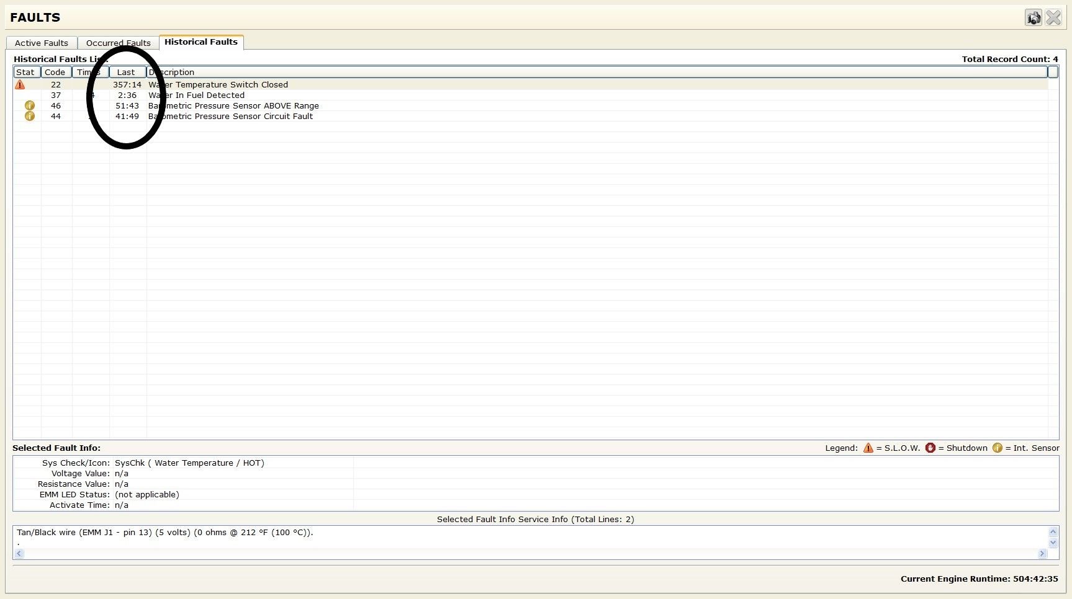The height and width of the screenshot is (599, 1072).
Task: Click Int. Sensor icon for code 46
Action: [x=29, y=105]
